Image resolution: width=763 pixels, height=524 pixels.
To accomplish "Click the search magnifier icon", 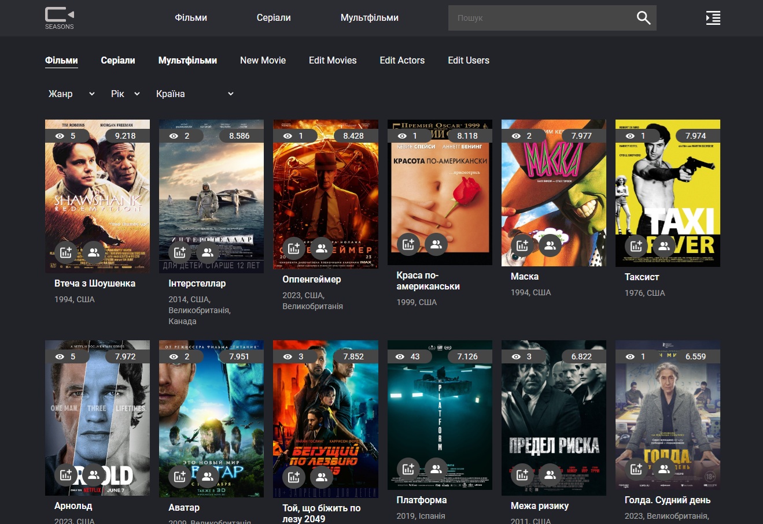I will (x=643, y=18).
